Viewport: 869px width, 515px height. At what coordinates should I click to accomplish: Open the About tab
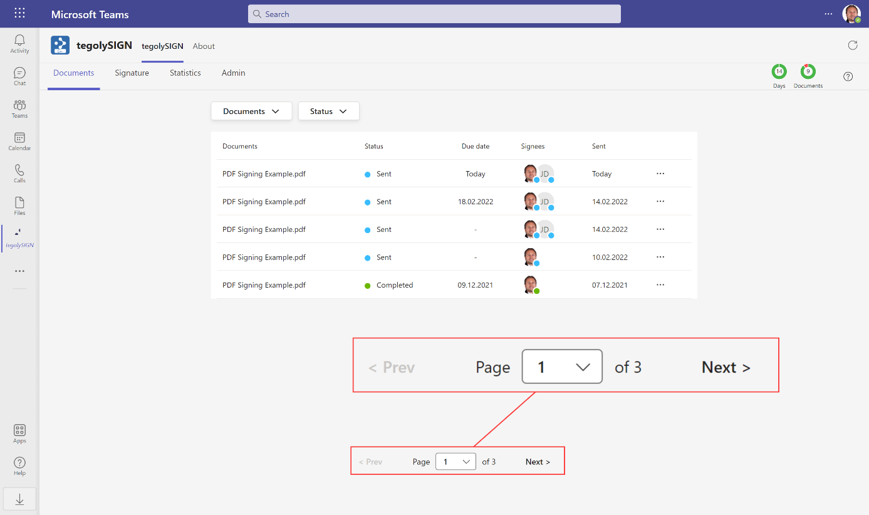pos(204,46)
